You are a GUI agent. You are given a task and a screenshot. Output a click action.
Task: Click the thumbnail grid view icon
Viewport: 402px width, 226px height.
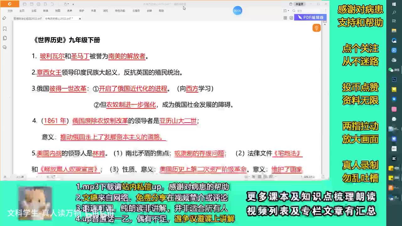click(x=285, y=18)
